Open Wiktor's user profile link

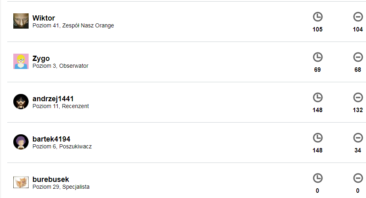point(44,18)
